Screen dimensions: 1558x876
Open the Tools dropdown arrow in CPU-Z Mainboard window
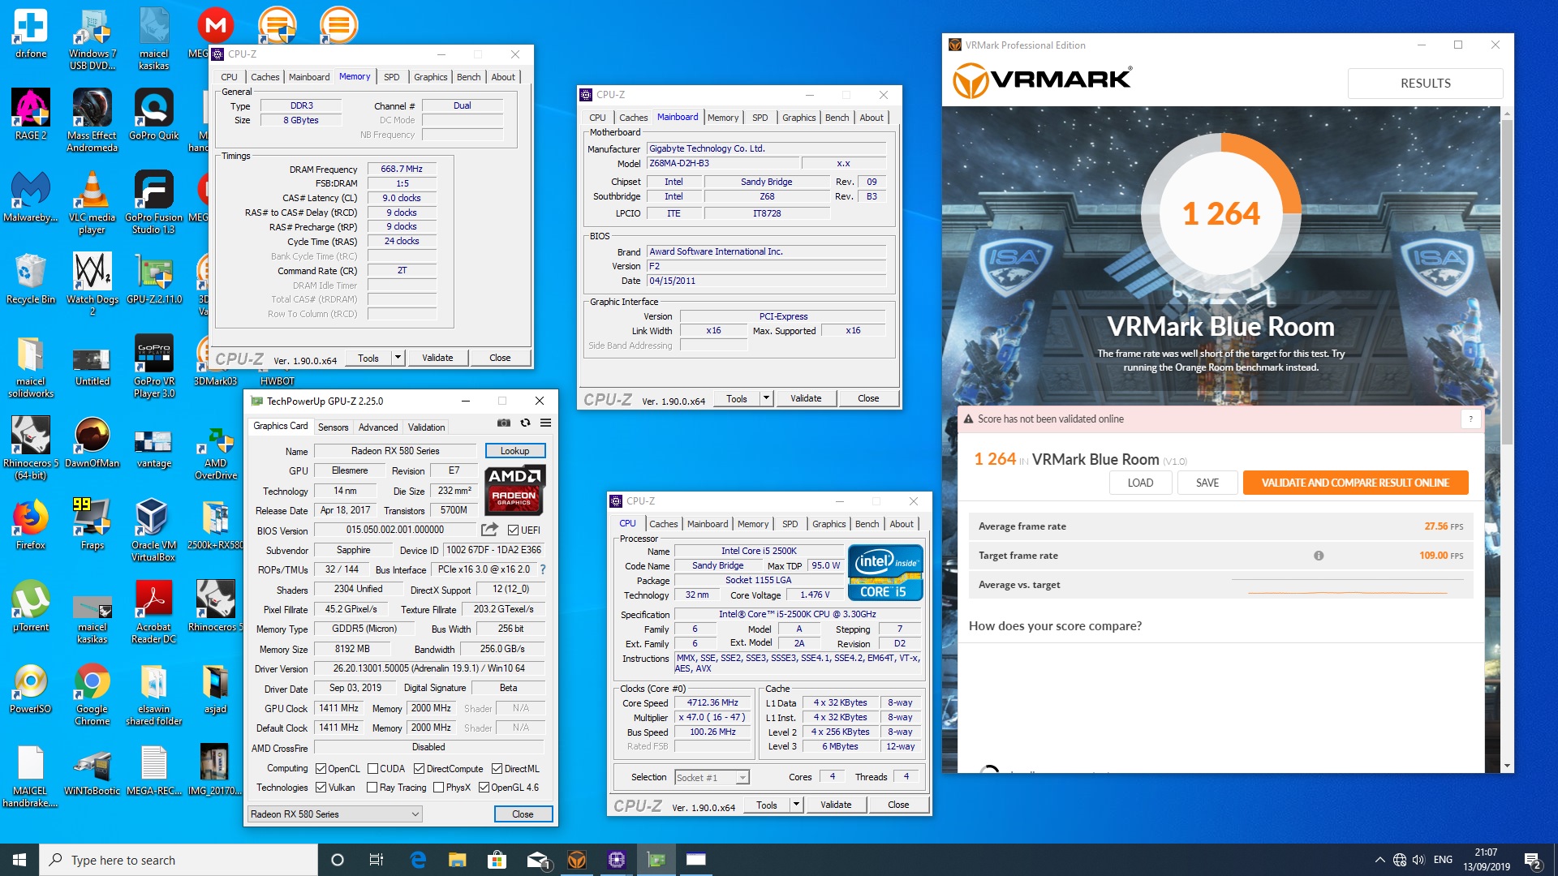766,398
